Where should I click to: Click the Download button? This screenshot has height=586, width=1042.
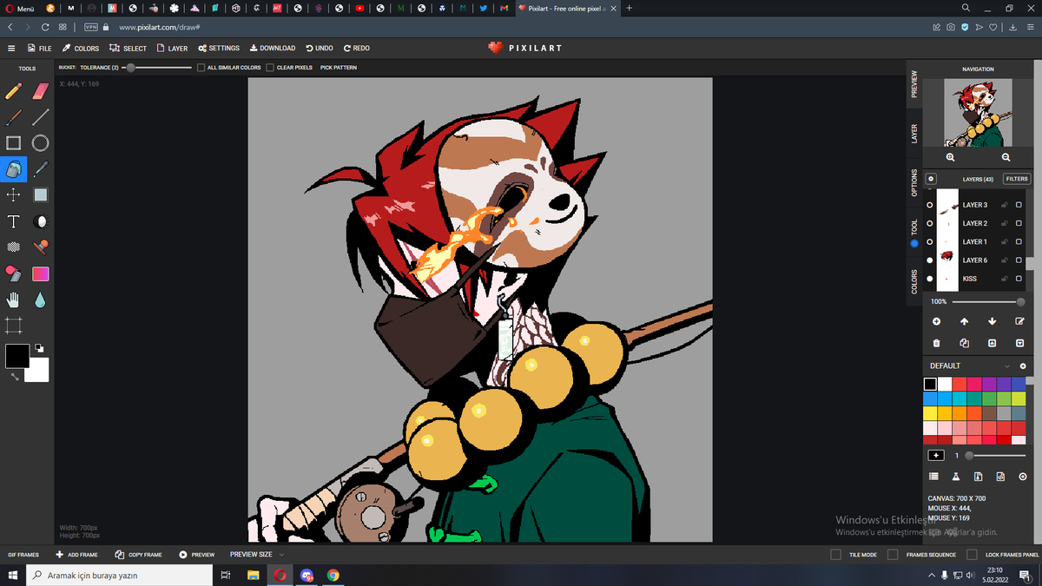pyautogui.click(x=273, y=49)
